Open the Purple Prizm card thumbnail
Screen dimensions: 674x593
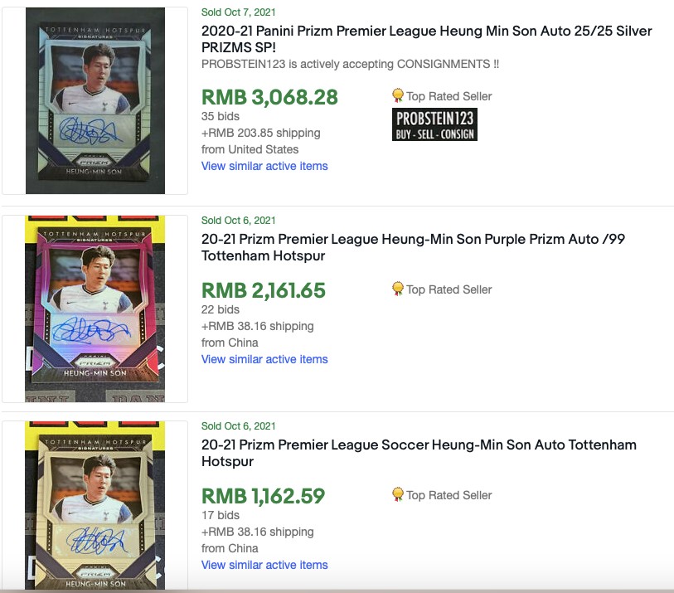click(x=95, y=309)
